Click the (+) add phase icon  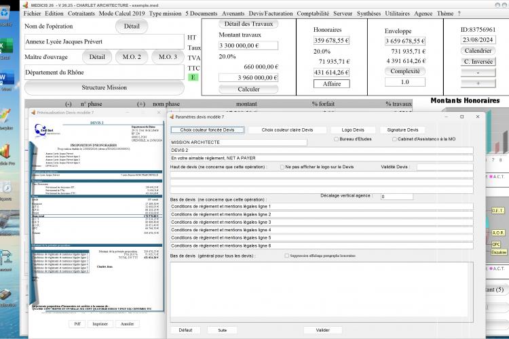(x=141, y=104)
